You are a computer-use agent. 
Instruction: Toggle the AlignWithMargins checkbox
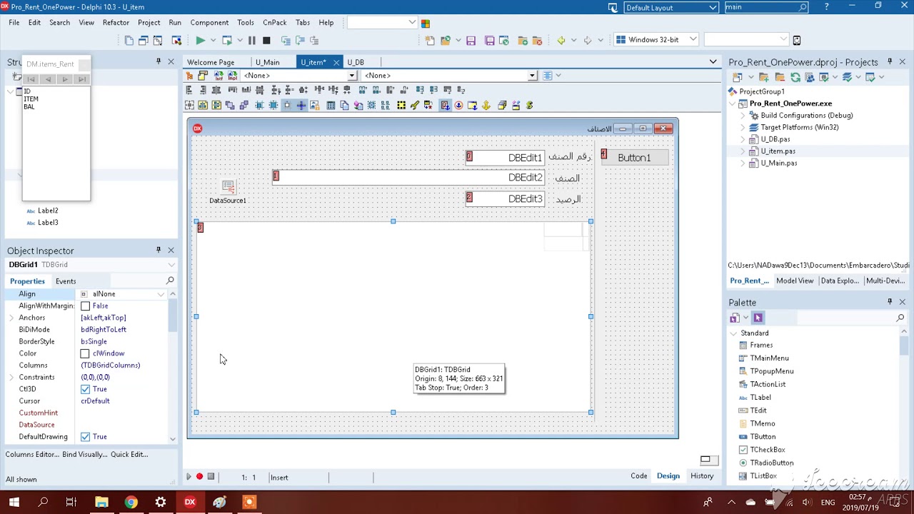85,306
